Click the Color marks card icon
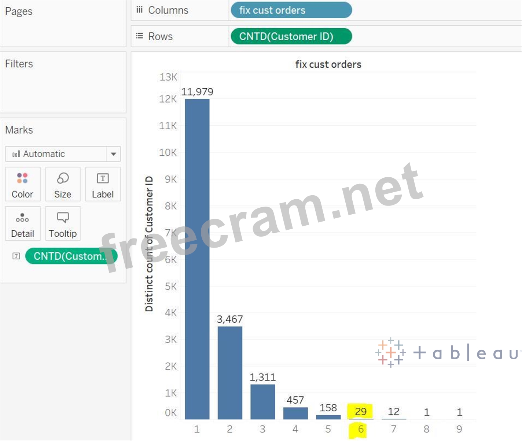The image size is (522, 441). 22,178
